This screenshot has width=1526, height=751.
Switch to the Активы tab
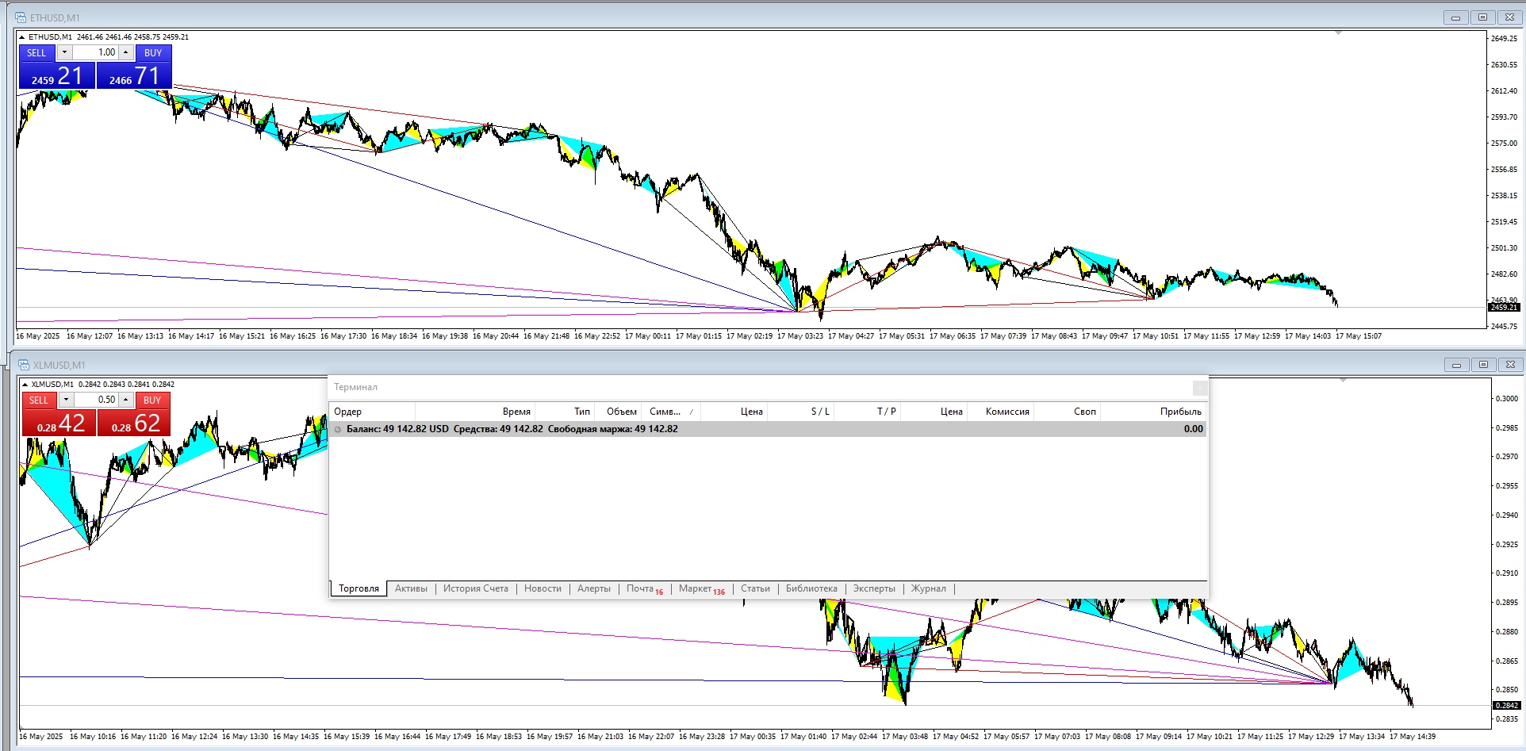[411, 588]
